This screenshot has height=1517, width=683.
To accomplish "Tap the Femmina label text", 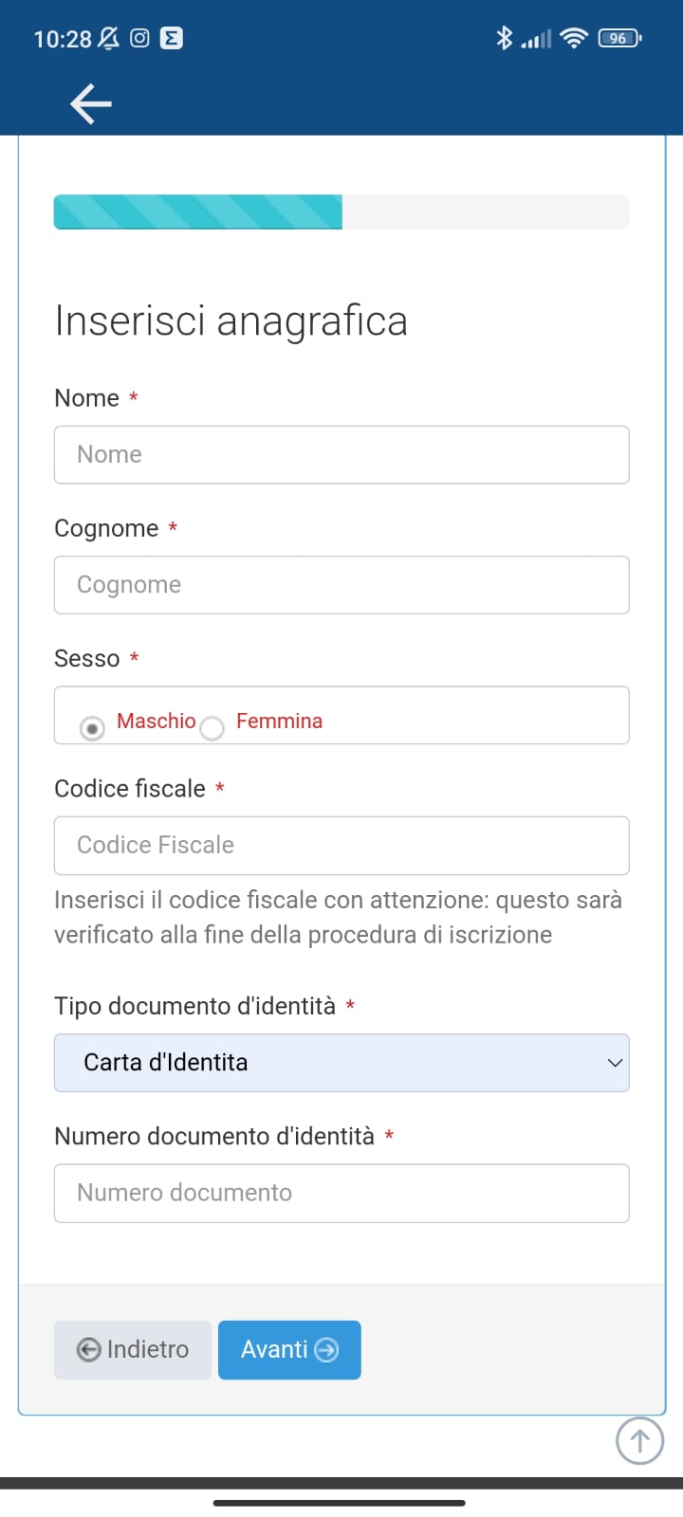I will click(279, 721).
